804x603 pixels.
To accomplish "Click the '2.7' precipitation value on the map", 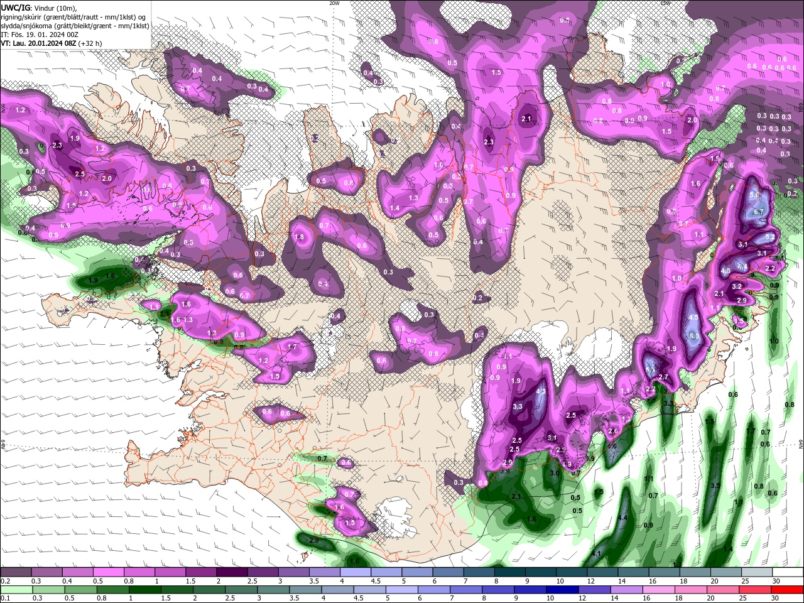I will [x=663, y=377].
